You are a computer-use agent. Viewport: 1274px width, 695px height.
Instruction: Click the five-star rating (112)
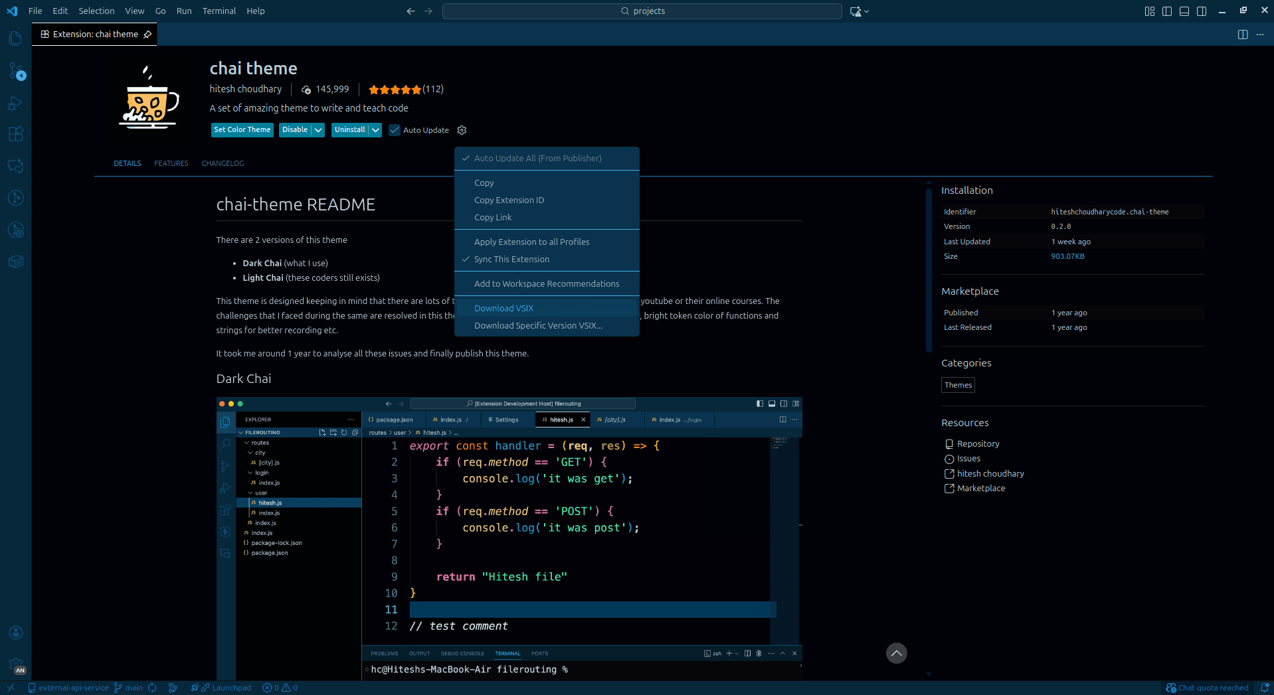(406, 89)
